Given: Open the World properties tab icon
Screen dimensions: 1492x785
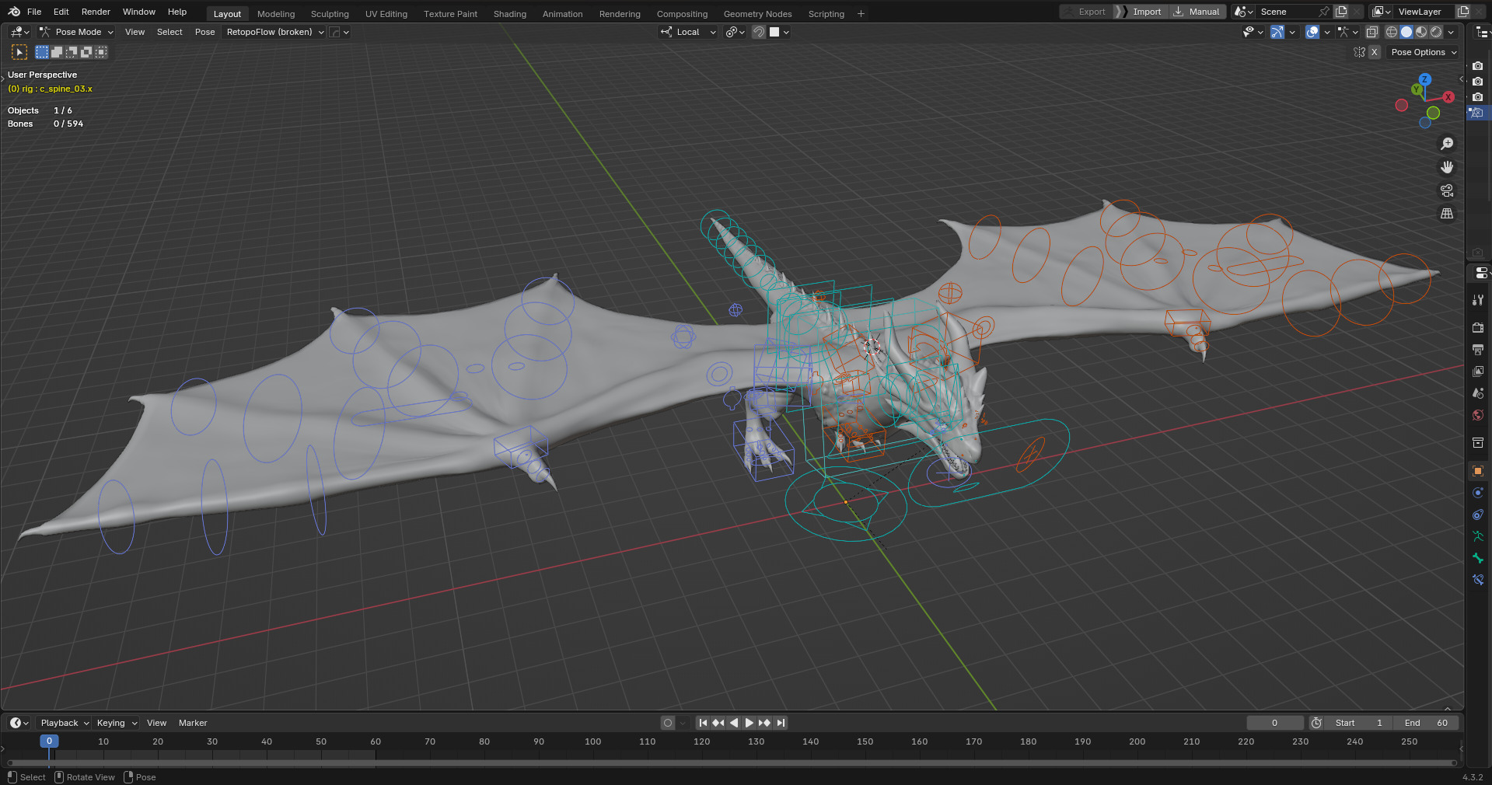Looking at the screenshot, I should pyautogui.click(x=1478, y=415).
